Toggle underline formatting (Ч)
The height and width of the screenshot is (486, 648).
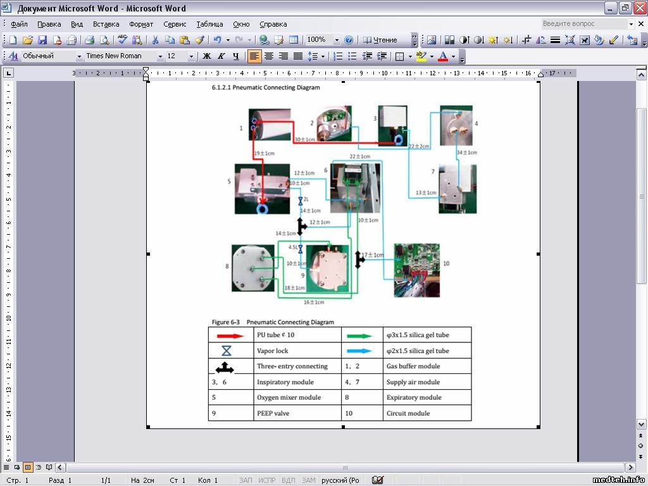pyautogui.click(x=236, y=56)
